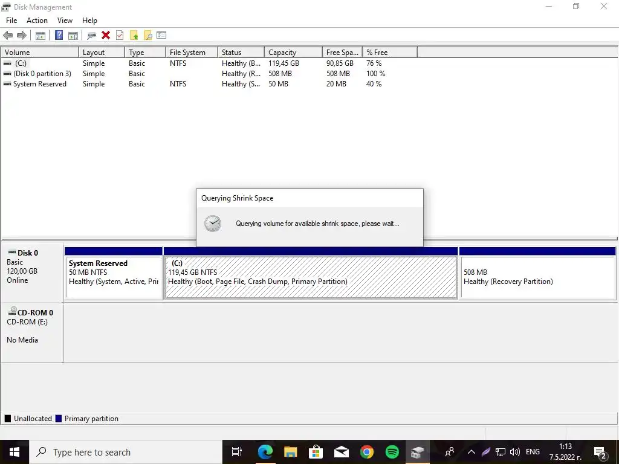
Task: Open the People icon in taskbar
Action: (450, 452)
